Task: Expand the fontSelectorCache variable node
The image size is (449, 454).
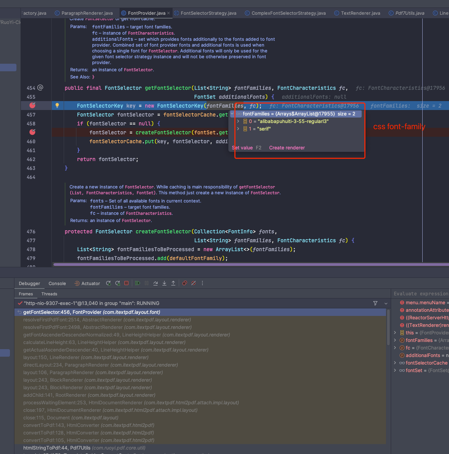Action: [395, 363]
